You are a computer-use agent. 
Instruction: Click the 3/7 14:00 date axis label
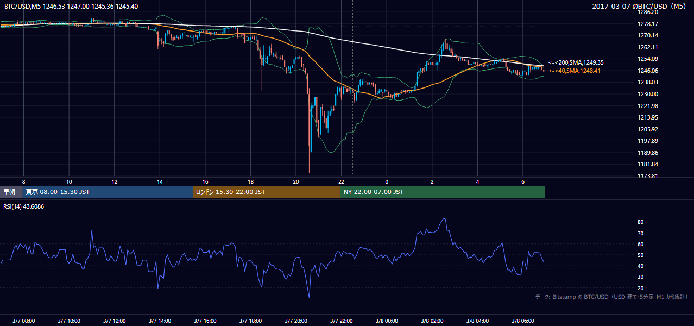click(x=160, y=321)
